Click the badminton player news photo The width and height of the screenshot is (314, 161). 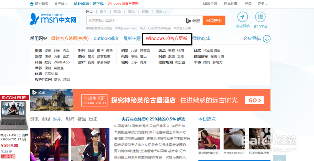click(90, 144)
